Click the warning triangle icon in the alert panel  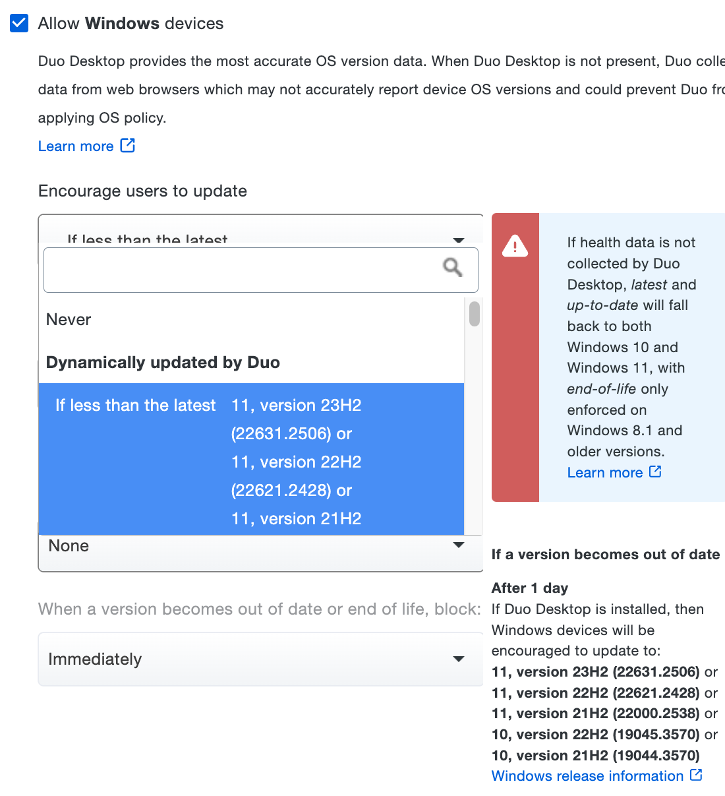pyautogui.click(x=515, y=247)
